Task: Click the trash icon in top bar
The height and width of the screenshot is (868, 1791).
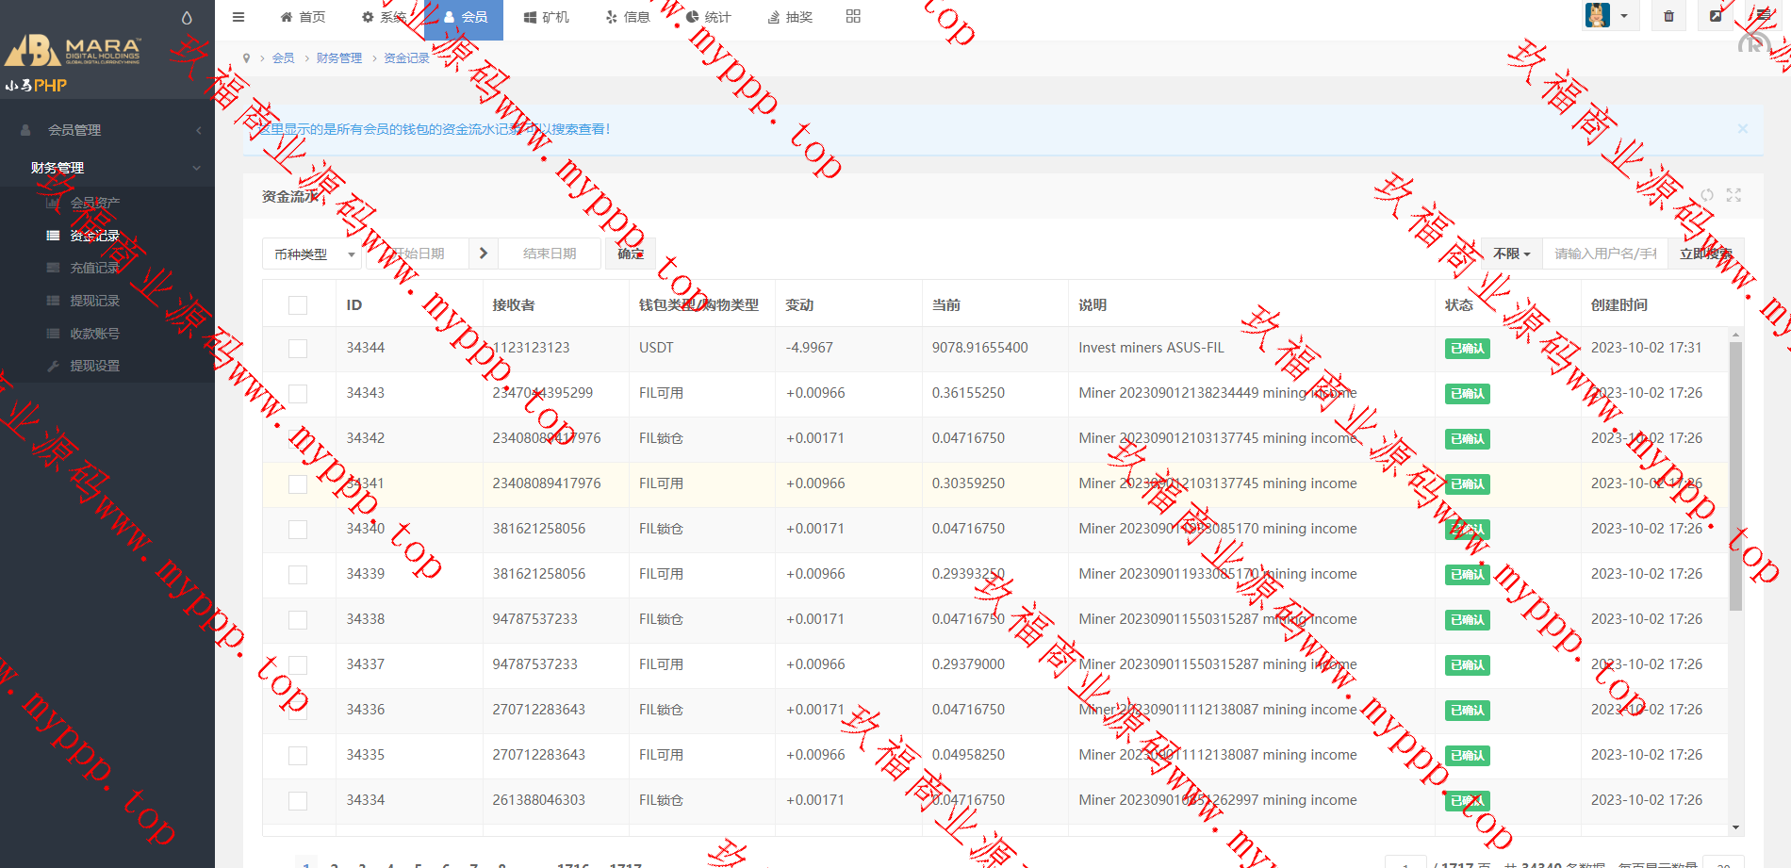Action: pos(1668,16)
